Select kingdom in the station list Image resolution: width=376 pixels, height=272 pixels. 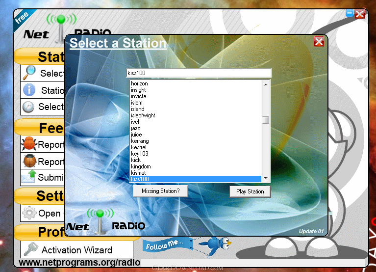[196, 166]
